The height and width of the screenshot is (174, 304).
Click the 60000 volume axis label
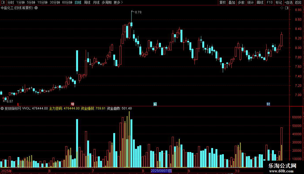(297, 117)
